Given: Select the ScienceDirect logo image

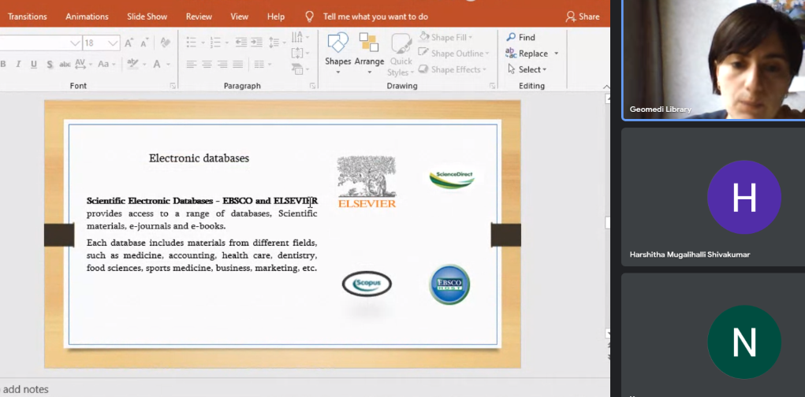Looking at the screenshot, I should pos(452,178).
